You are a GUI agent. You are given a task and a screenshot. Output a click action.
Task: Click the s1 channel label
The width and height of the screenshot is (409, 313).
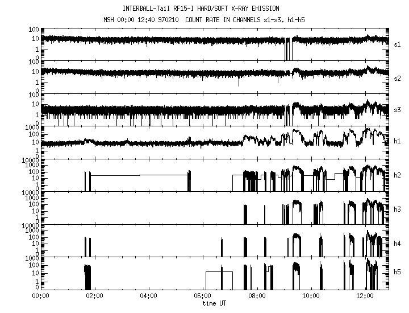pyautogui.click(x=397, y=44)
